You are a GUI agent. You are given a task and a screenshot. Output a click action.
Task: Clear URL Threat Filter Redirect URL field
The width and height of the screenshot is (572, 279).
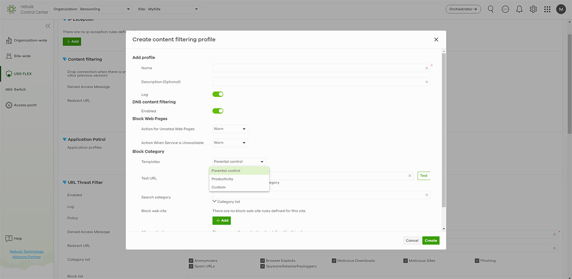pyautogui.click(x=555, y=248)
